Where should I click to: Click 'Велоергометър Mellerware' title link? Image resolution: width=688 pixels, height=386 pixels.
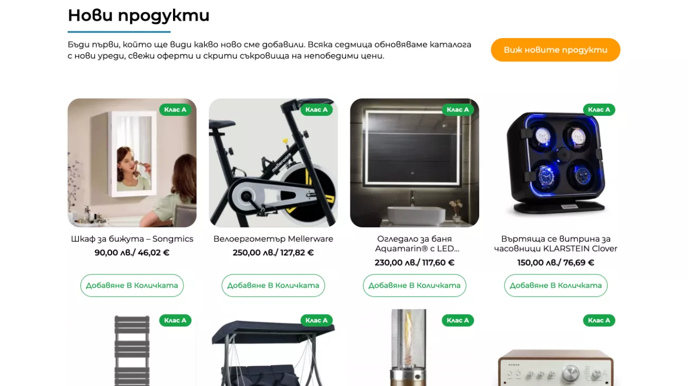(273, 239)
